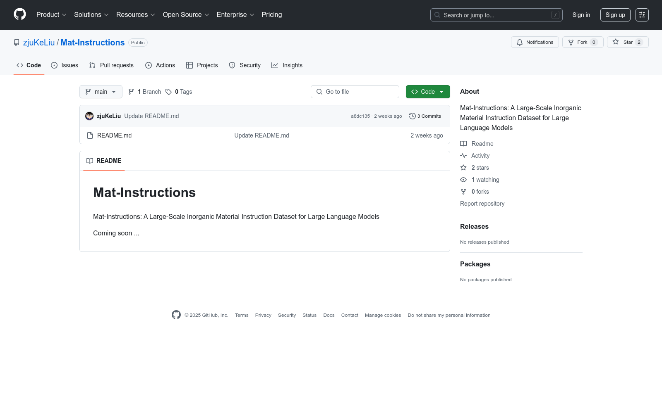Open commit hash a8dc135
Viewport: 662px width, 413px height.
(360, 116)
